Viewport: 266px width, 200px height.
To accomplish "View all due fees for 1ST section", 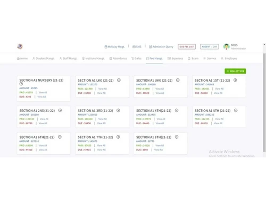I will pos(218,93).
